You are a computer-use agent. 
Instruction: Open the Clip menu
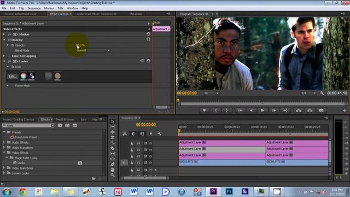click(21, 8)
